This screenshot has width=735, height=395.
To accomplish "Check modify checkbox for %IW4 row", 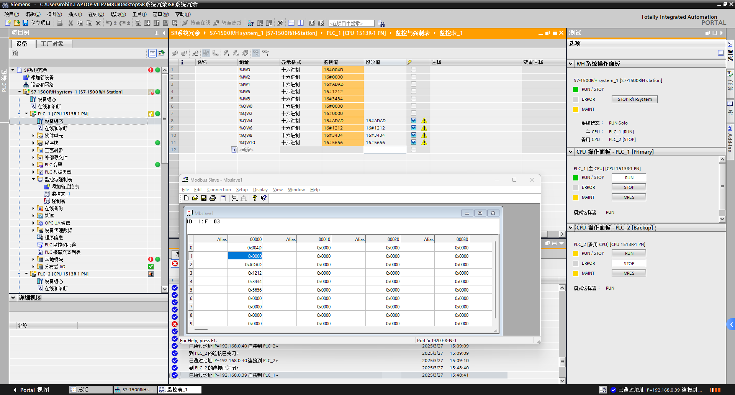I will 414,84.
